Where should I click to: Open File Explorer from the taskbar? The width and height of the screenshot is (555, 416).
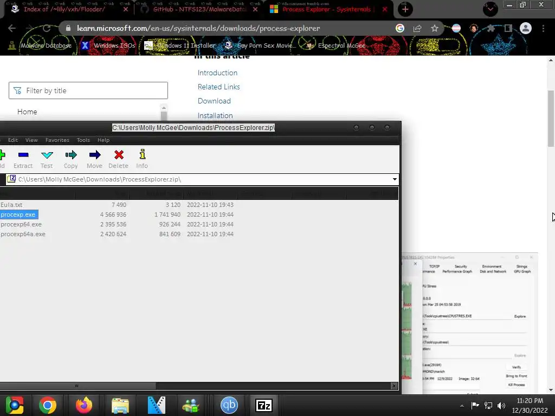click(x=120, y=405)
